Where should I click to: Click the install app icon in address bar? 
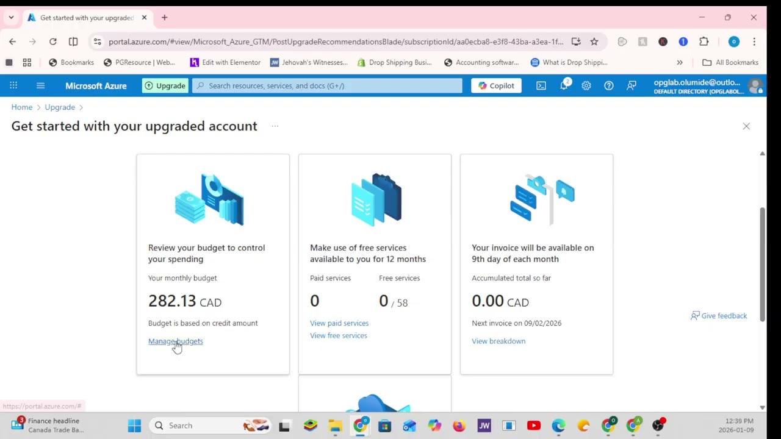pyautogui.click(x=576, y=41)
